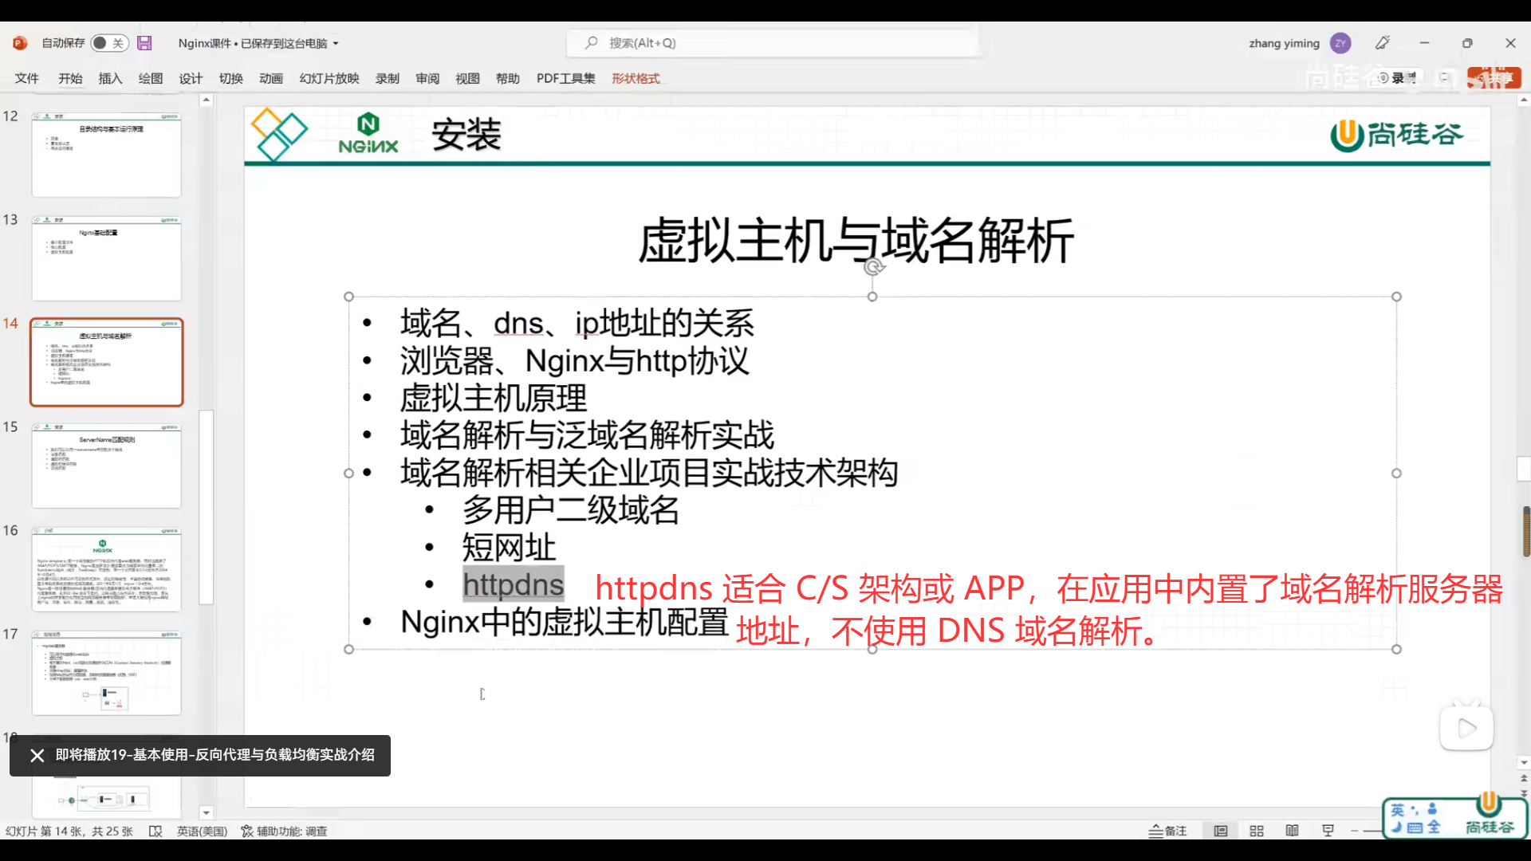Toggle the notes pane button
The height and width of the screenshot is (861, 1531).
[1168, 831]
